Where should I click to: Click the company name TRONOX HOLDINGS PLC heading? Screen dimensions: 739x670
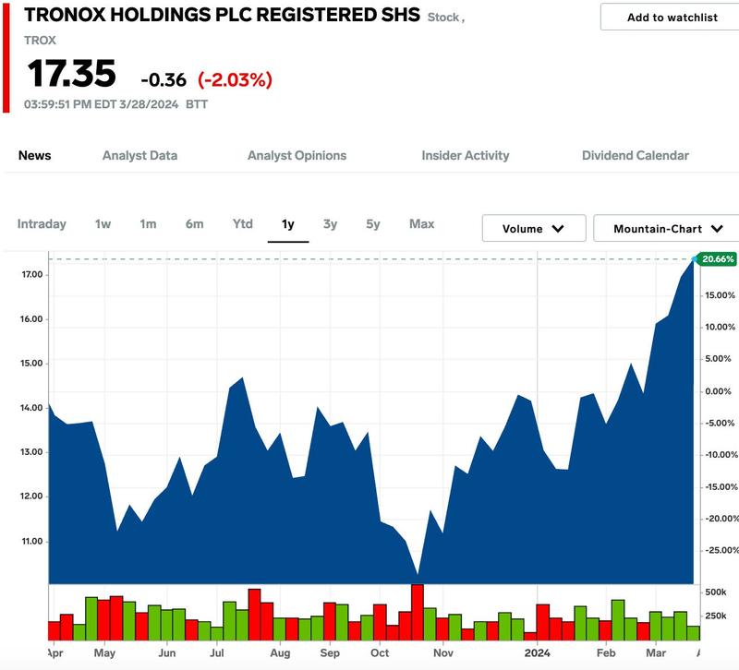pyautogui.click(x=222, y=15)
